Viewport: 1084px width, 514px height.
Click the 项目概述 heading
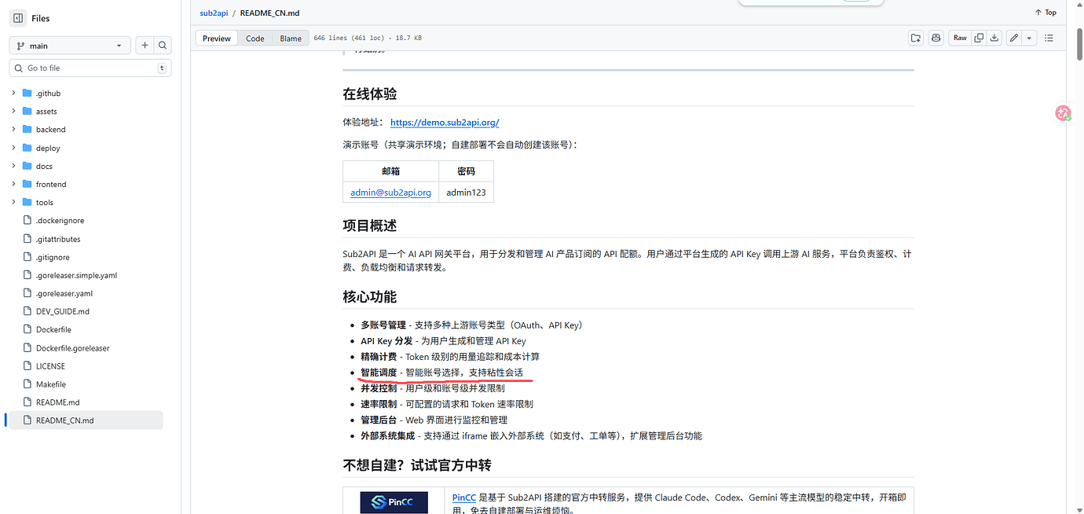[370, 226]
